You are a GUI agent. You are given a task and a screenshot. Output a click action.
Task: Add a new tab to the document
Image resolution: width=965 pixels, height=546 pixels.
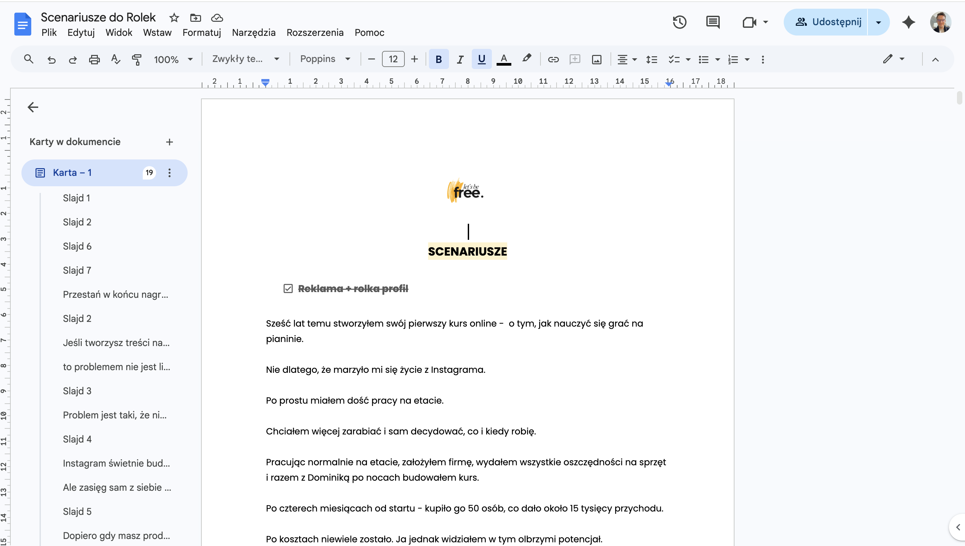(170, 142)
